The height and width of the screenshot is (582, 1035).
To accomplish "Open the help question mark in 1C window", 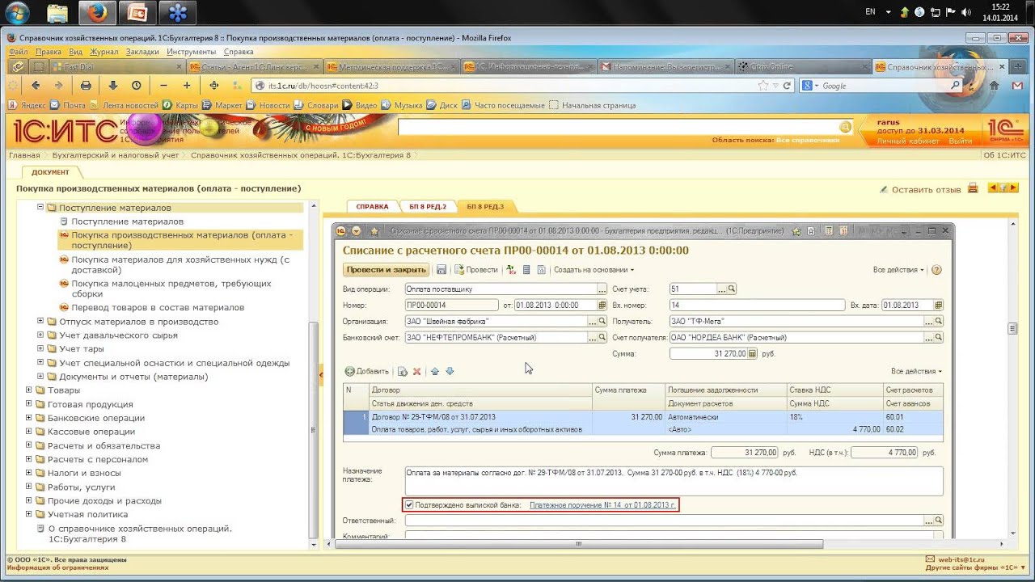I will click(x=937, y=270).
